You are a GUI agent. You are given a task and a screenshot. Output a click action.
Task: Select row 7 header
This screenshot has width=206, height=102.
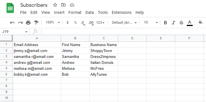click(6, 80)
